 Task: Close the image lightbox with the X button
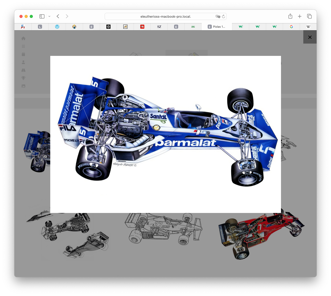pyautogui.click(x=310, y=37)
